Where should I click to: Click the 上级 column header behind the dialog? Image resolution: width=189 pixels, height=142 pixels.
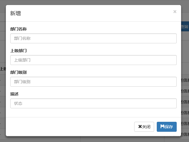tap(3, 69)
